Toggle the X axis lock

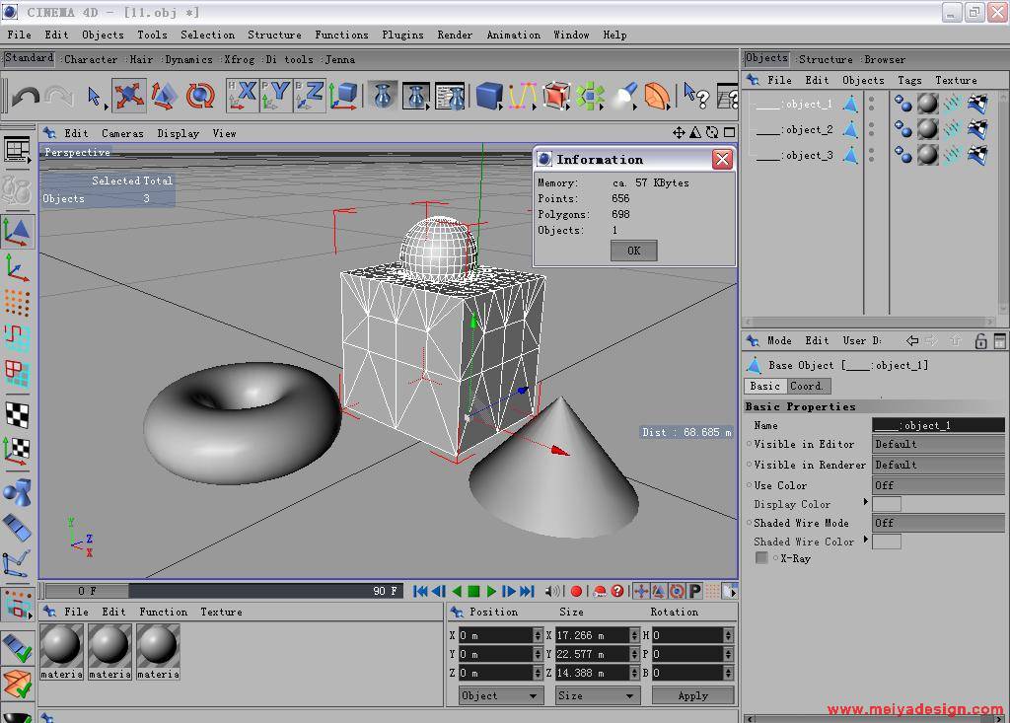point(243,96)
